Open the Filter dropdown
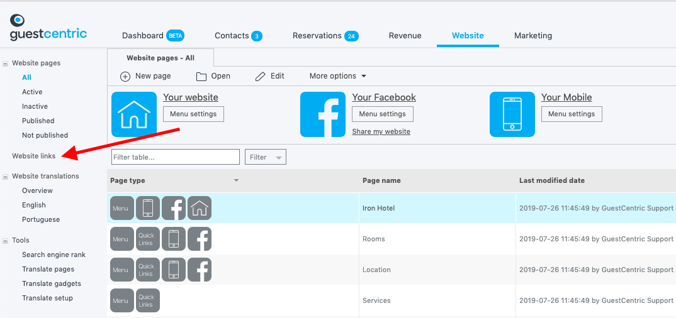 pyautogui.click(x=266, y=157)
